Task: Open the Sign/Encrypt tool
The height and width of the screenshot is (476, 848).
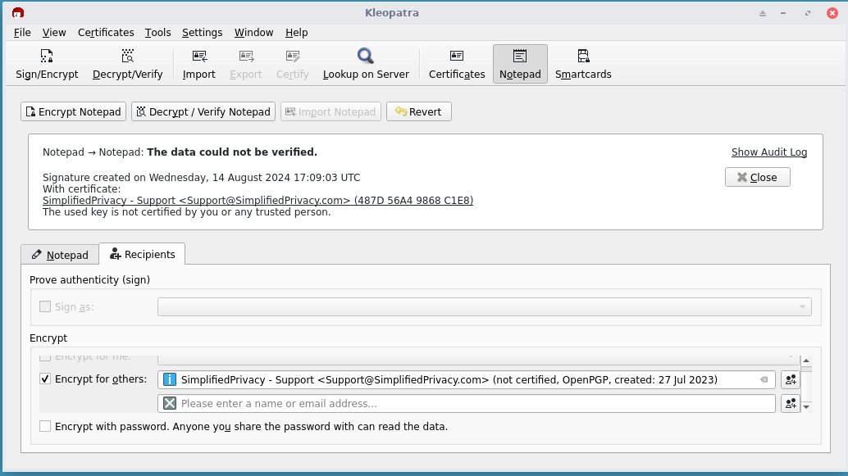Action: tap(47, 64)
